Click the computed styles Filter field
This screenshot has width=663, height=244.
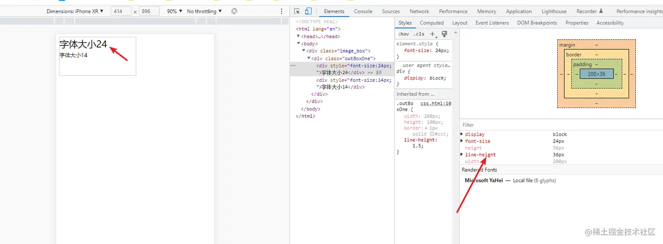pyautogui.click(x=561, y=125)
